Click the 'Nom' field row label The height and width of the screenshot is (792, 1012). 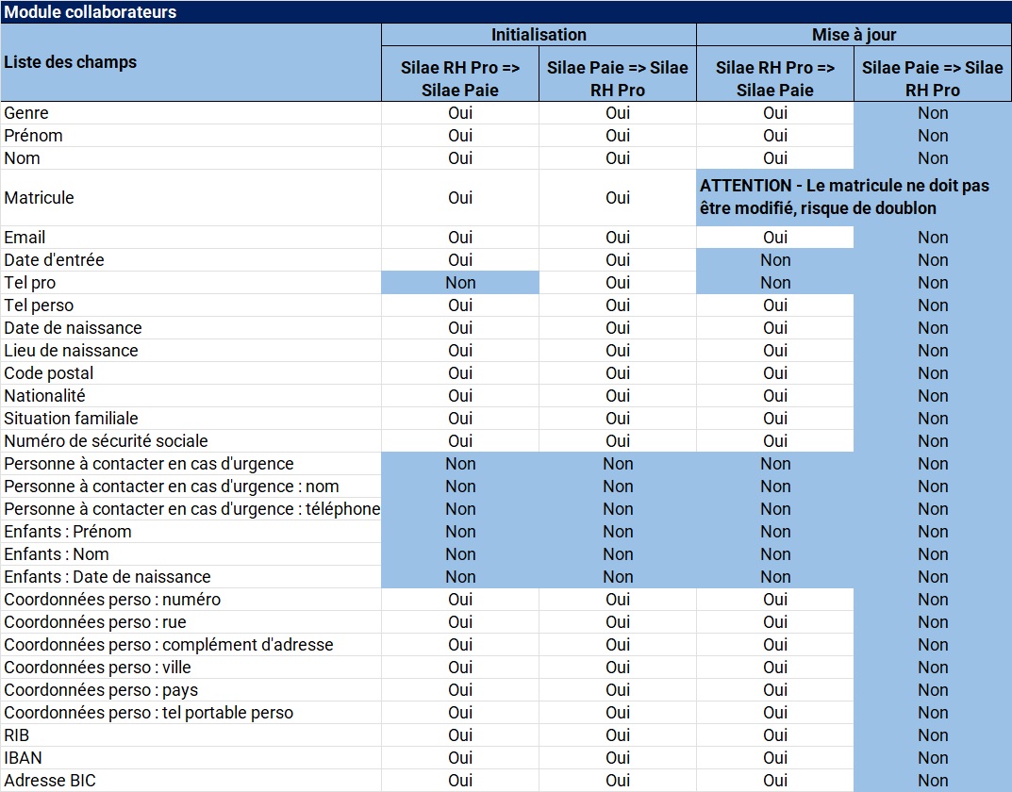tap(22, 158)
